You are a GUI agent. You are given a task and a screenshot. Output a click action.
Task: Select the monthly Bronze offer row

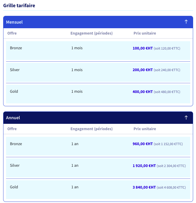pos(98,50)
